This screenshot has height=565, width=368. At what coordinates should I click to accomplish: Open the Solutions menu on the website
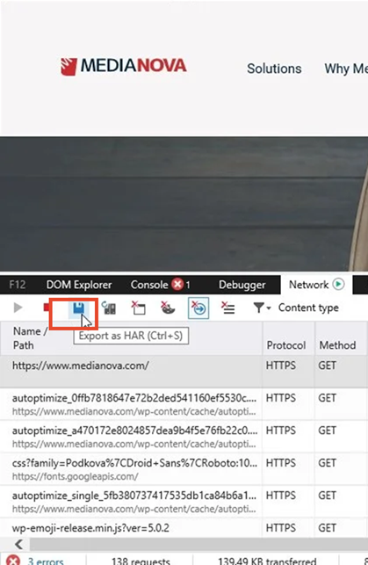(274, 69)
